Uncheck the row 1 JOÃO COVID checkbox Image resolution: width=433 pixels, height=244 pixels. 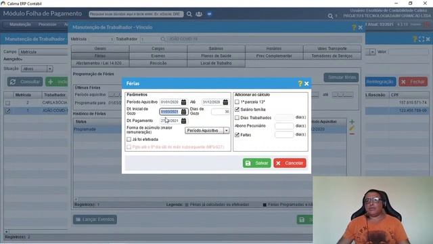pos(7,110)
